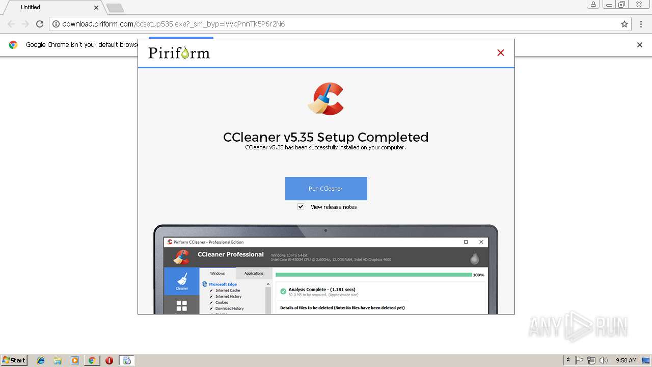
Task: Click Chrome forward arrow
Action: 25,24
